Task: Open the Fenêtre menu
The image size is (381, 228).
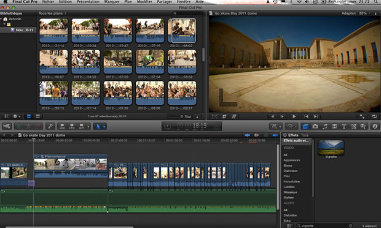Action: click(184, 2)
